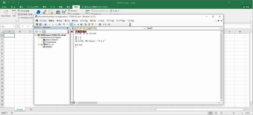The height and width of the screenshot is (115, 253).
Task: Click the Design Mode ruler icon in ribbon
Action: point(64,12)
